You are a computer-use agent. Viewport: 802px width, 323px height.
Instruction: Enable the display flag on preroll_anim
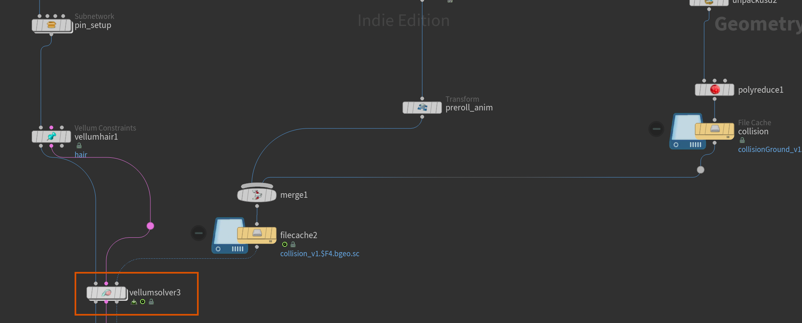(437, 108)
